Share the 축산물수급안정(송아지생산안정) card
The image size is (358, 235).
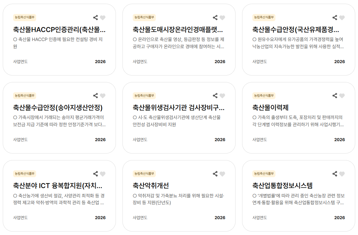coord(95,96)
